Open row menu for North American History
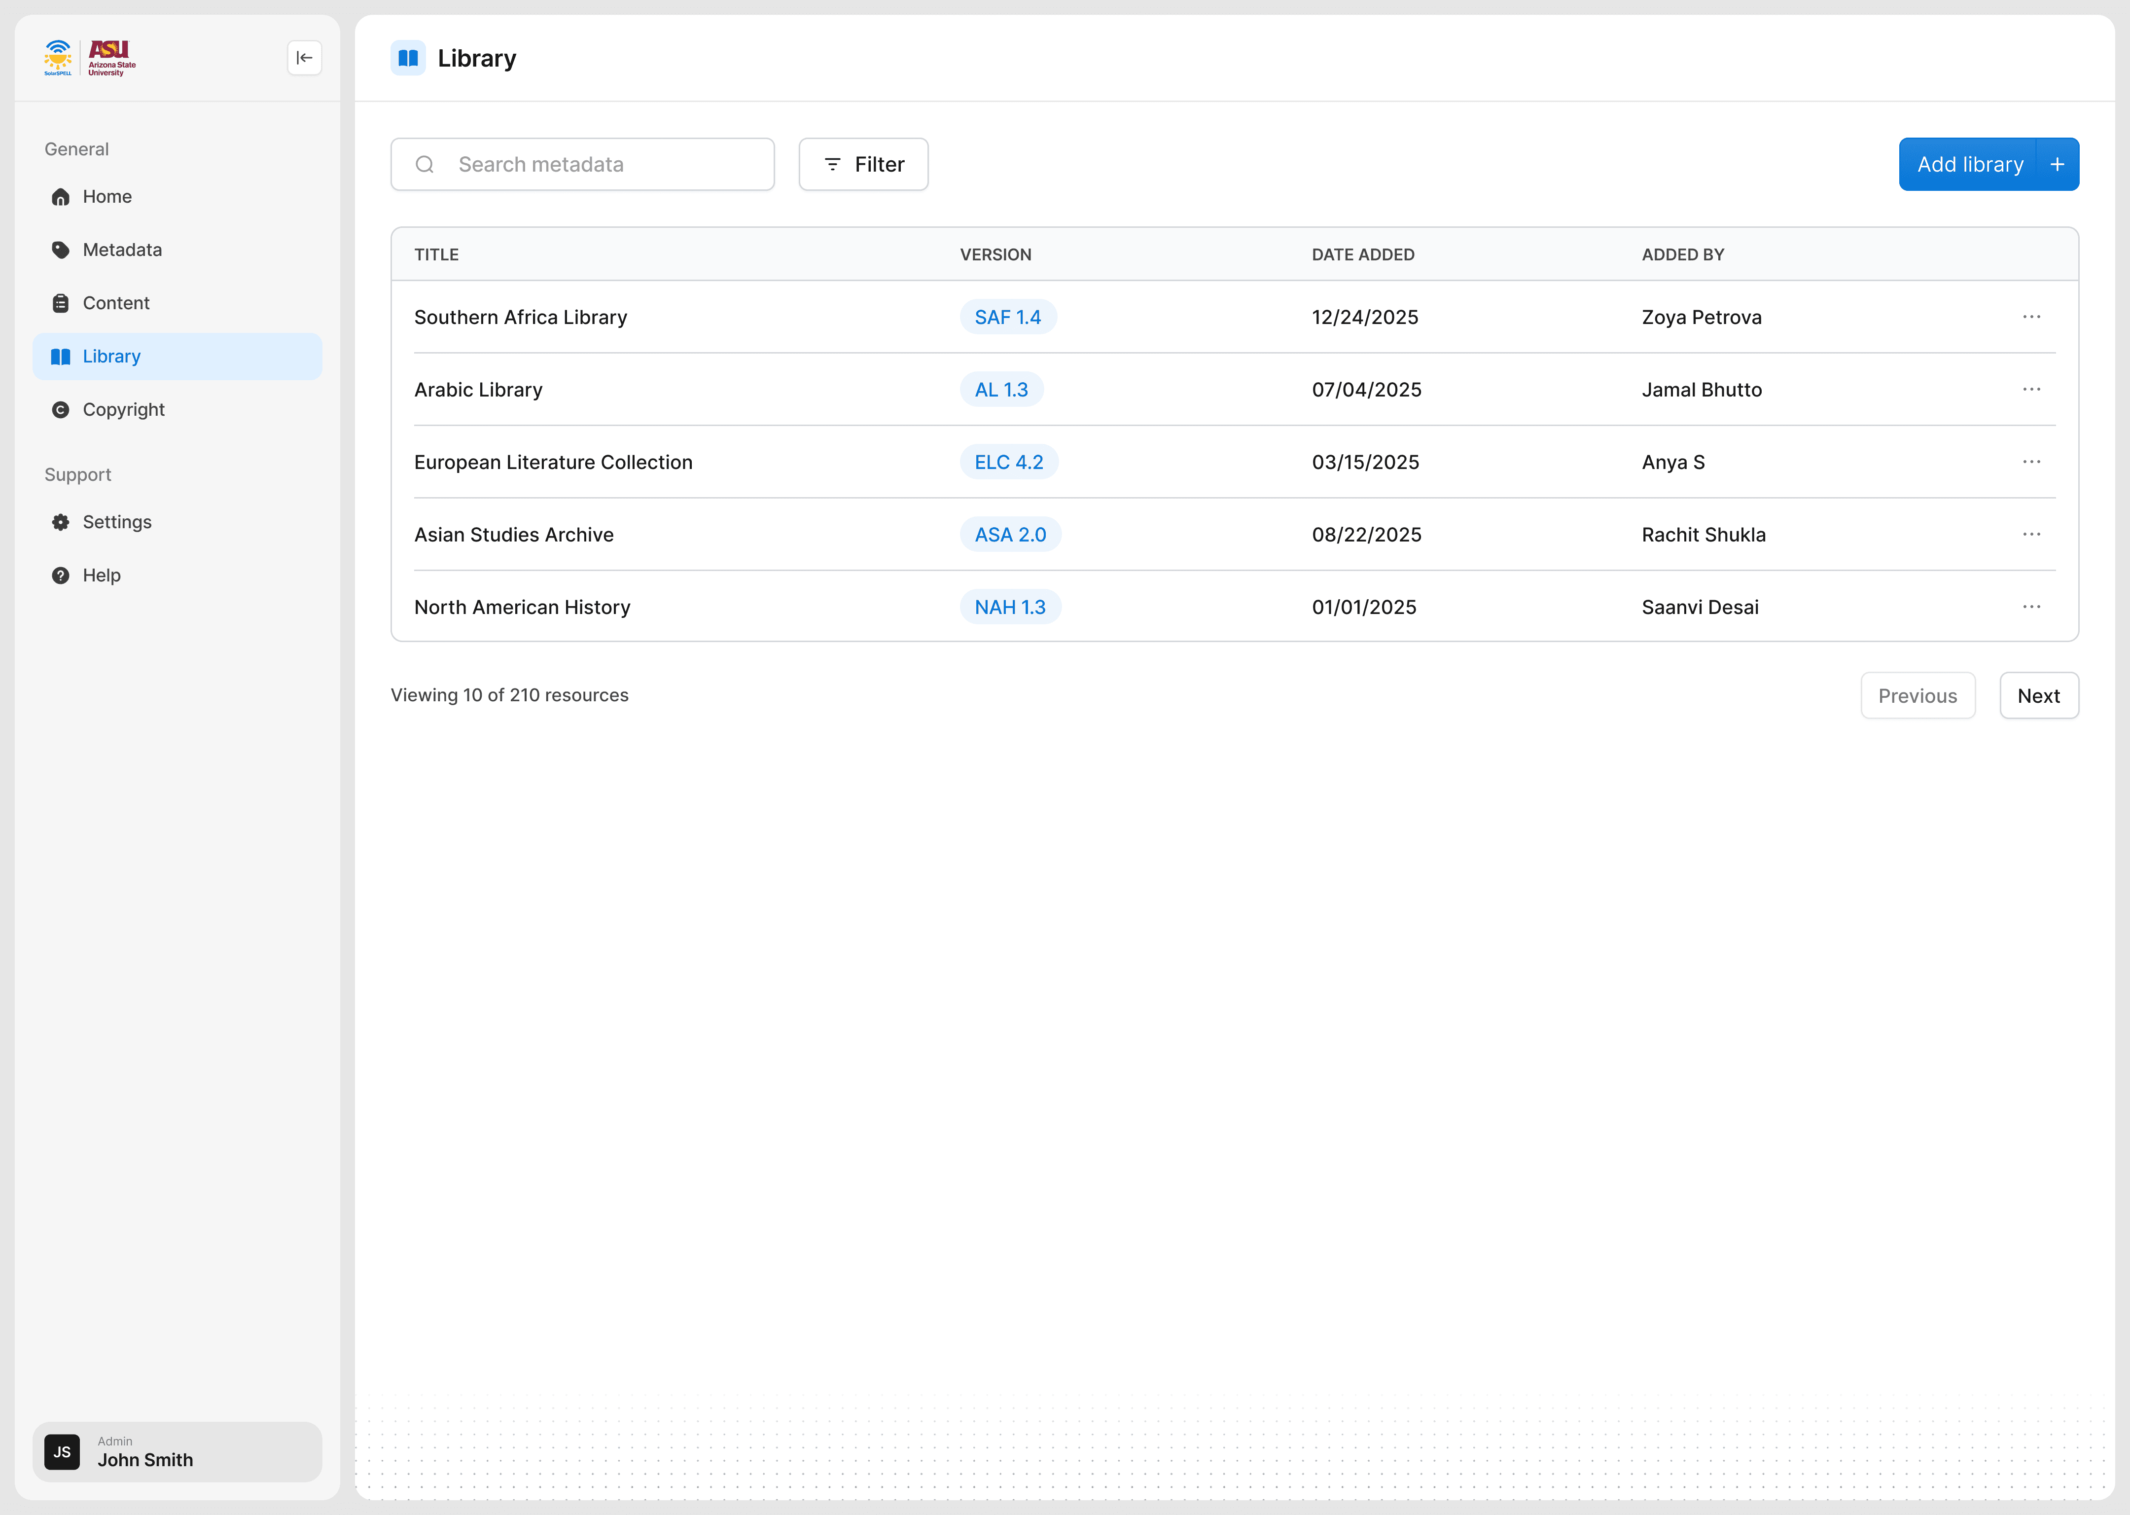This screenshot has width=2130, height=1515. point(2031,607)
